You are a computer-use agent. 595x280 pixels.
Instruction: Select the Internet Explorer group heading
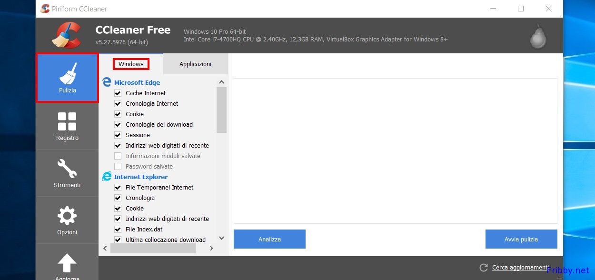[141, 177]
